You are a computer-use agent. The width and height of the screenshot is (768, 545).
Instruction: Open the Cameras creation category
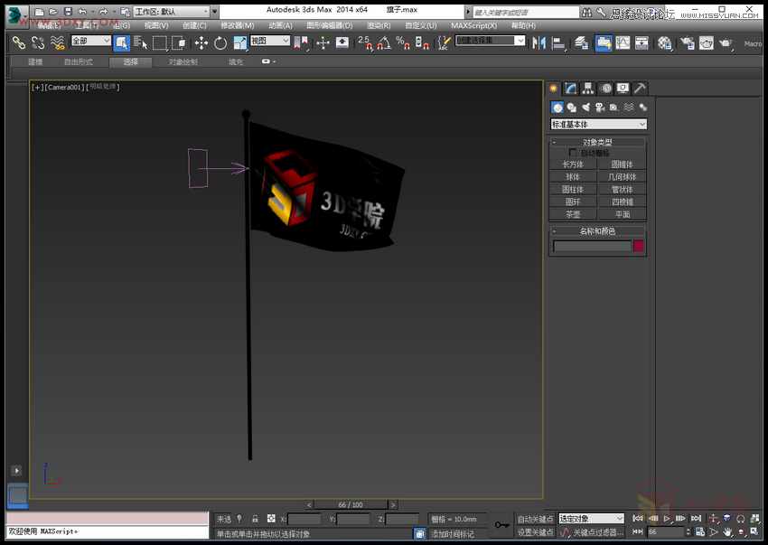coord(600,108)
